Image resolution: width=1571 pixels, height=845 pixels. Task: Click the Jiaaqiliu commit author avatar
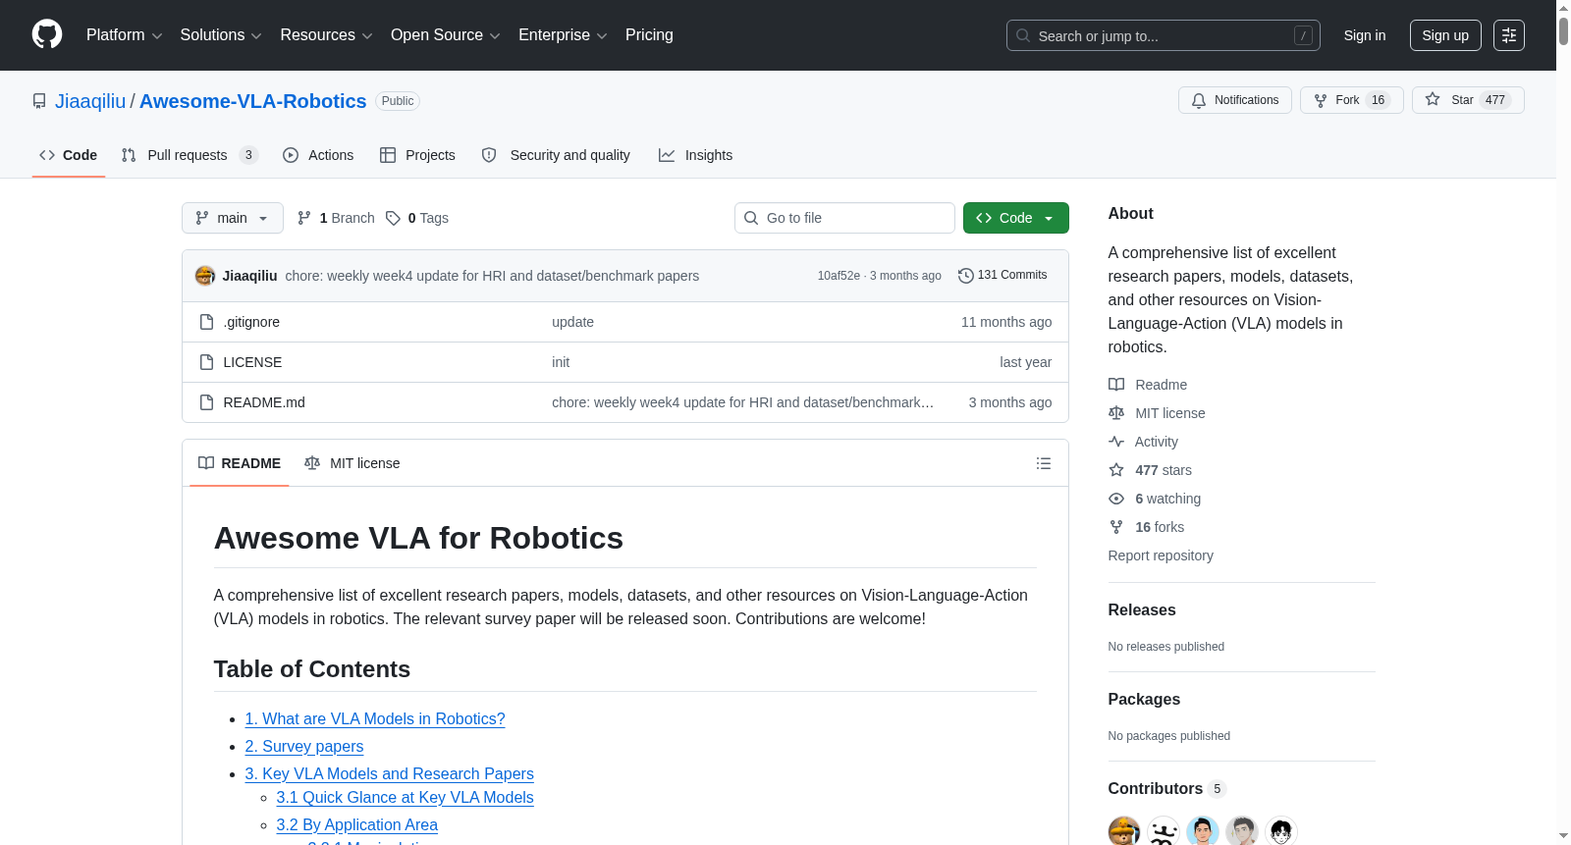[x=205, y=276]
